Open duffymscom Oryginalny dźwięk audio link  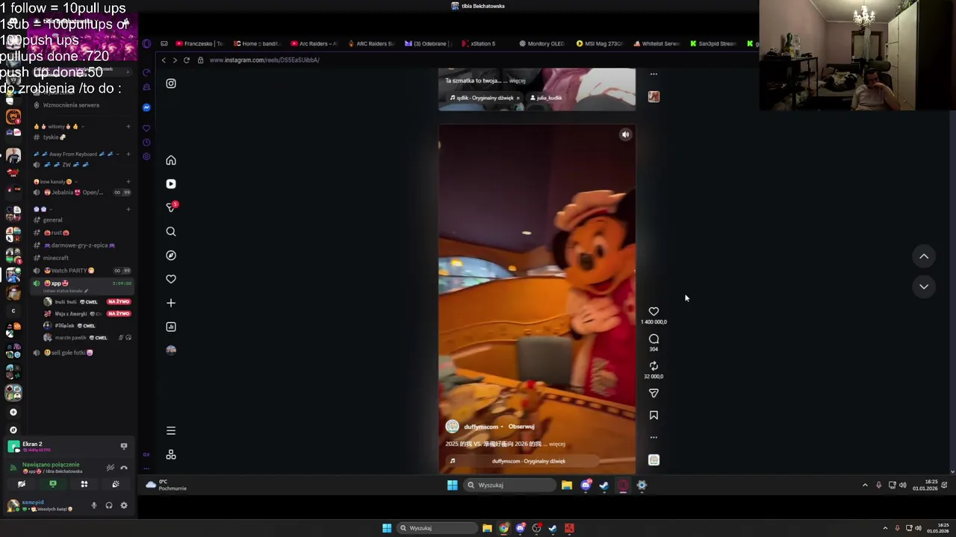pyautogui.click(x=529, y=461)
